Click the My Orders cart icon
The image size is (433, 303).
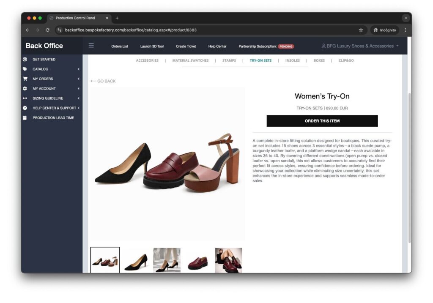coord(25,79)
